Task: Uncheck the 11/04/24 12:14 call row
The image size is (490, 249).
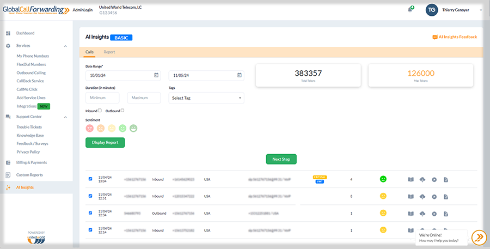Action: 90,229
